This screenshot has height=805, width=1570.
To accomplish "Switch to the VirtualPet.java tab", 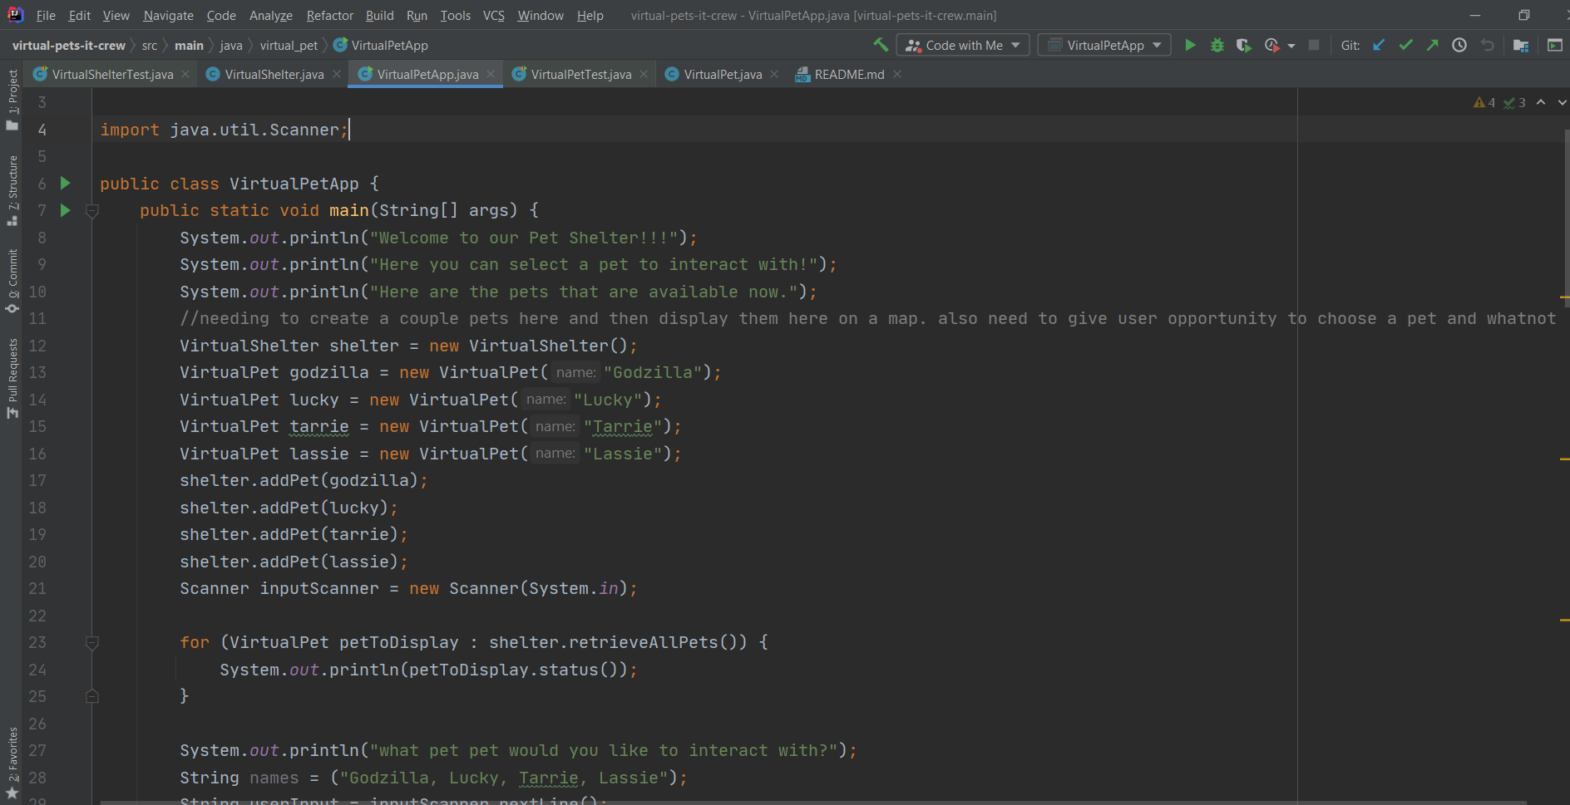I will pyautogui.click(x=722, y=74).
